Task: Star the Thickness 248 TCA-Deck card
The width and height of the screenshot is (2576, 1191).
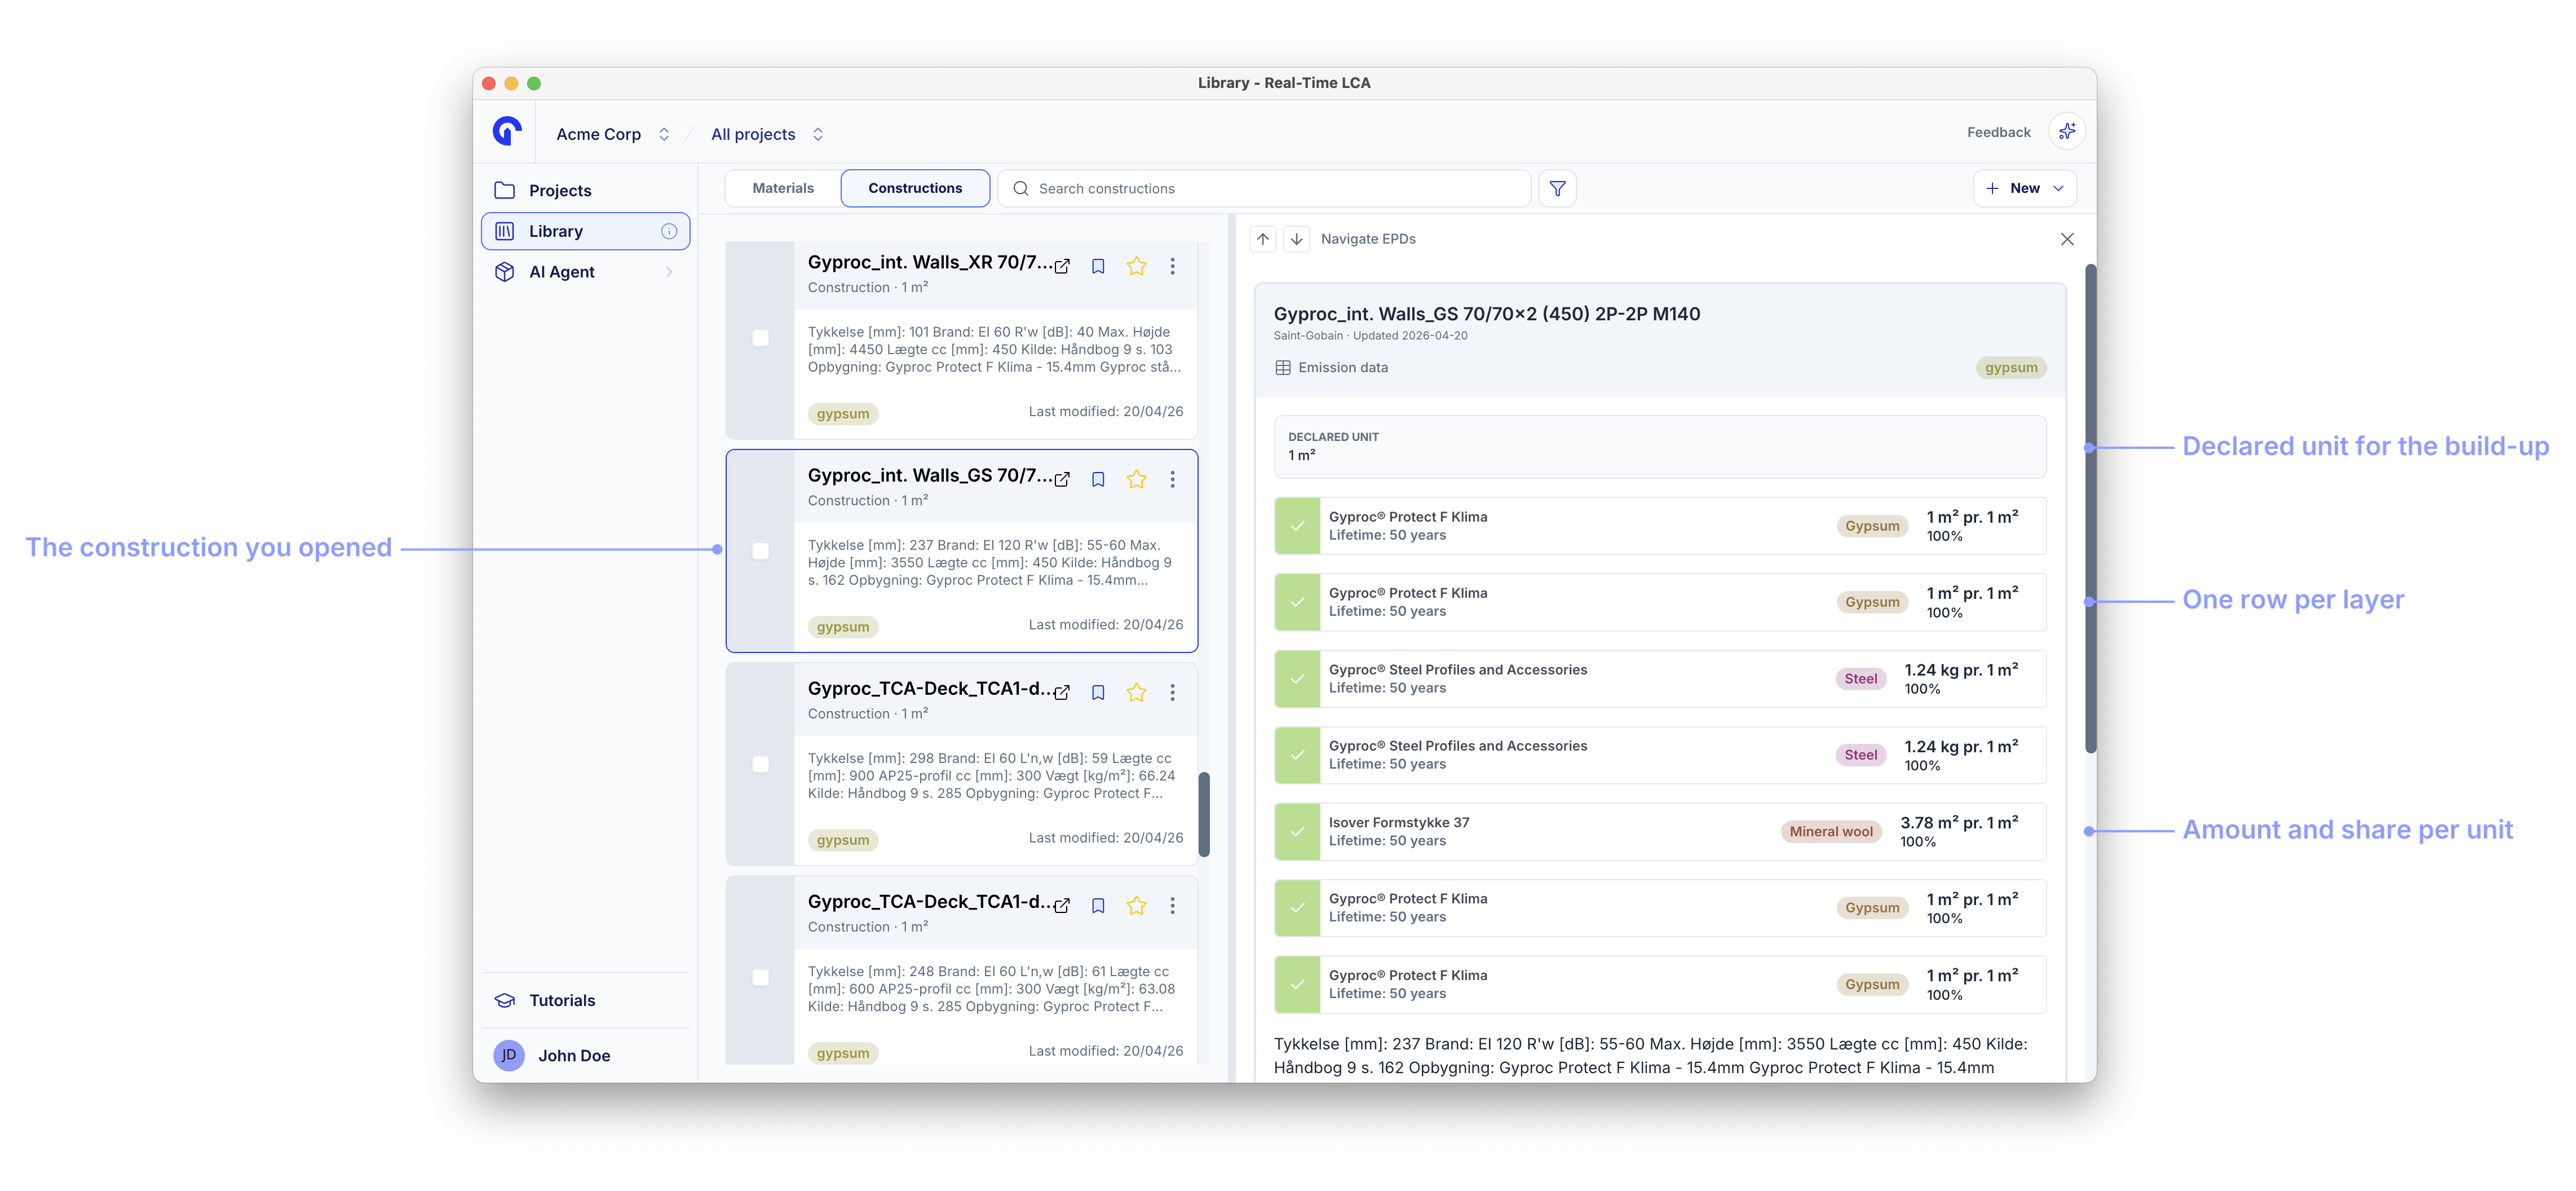Action: point(1136,905)
